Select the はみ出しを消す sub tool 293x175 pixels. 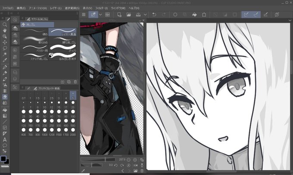click(62, 56)
